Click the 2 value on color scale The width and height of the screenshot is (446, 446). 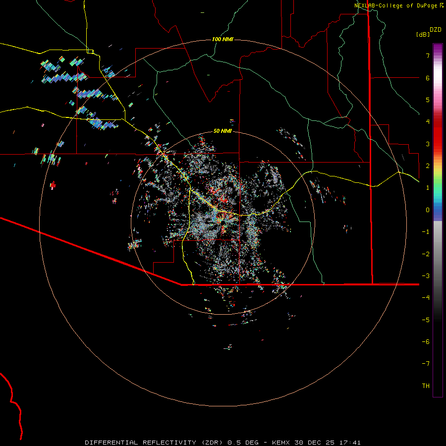coord(428,166)
